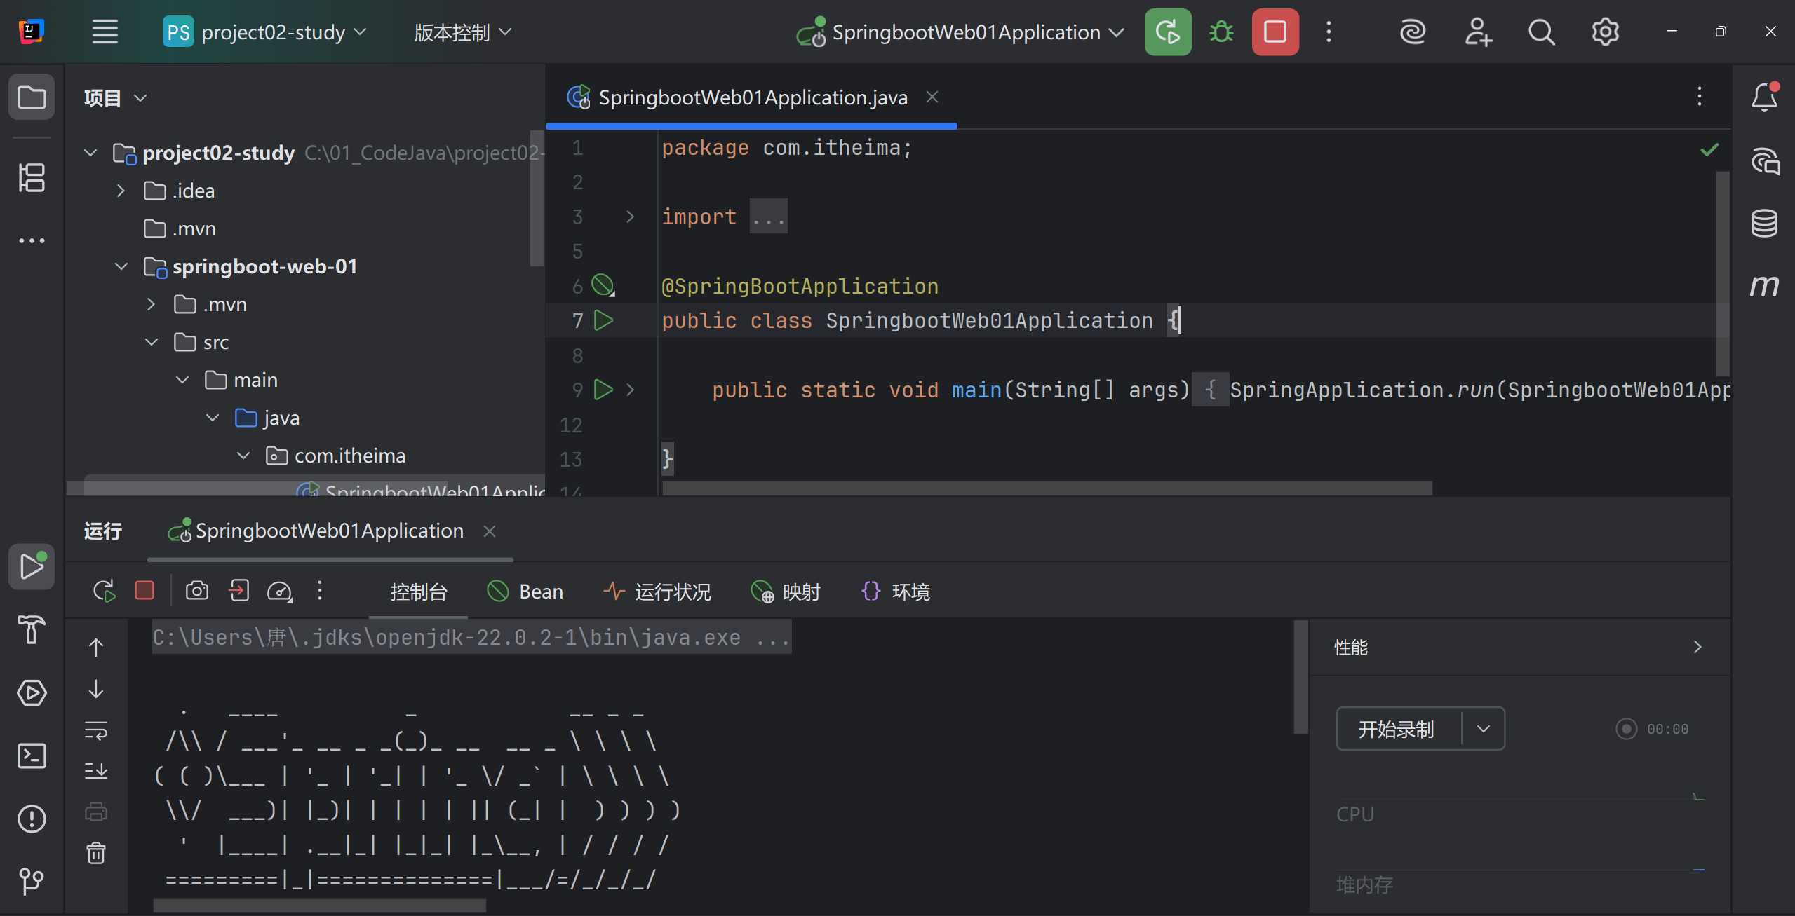Click the 开始录制 recording button

point(1398,729)
